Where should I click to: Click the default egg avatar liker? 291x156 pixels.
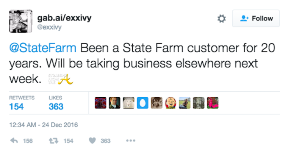142,103
